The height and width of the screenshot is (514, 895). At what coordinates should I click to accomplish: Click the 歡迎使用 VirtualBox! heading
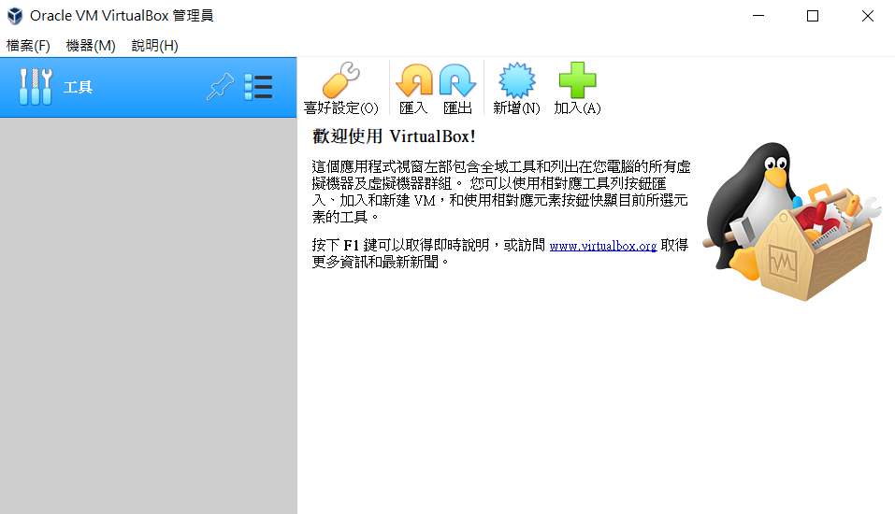click(394, 136)
